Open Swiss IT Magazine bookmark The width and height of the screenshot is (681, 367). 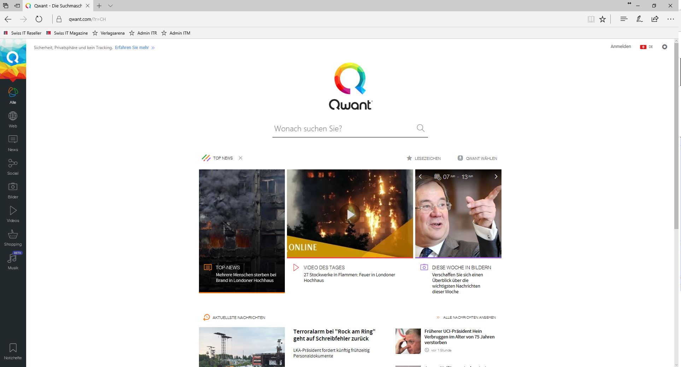click(x=67, y=33)
